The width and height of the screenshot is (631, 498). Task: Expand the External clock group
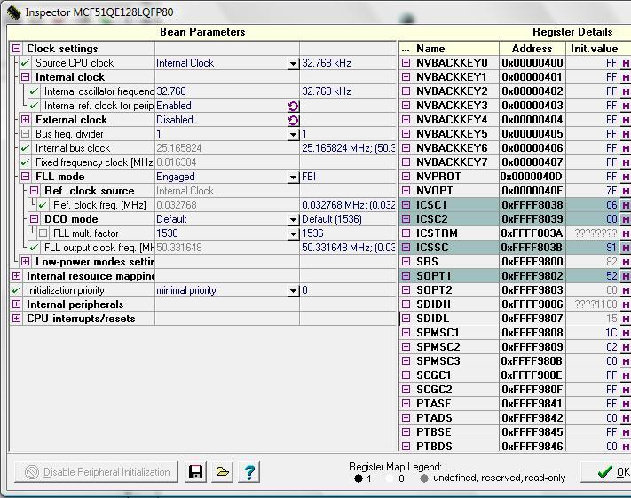(x=26, y=120)
